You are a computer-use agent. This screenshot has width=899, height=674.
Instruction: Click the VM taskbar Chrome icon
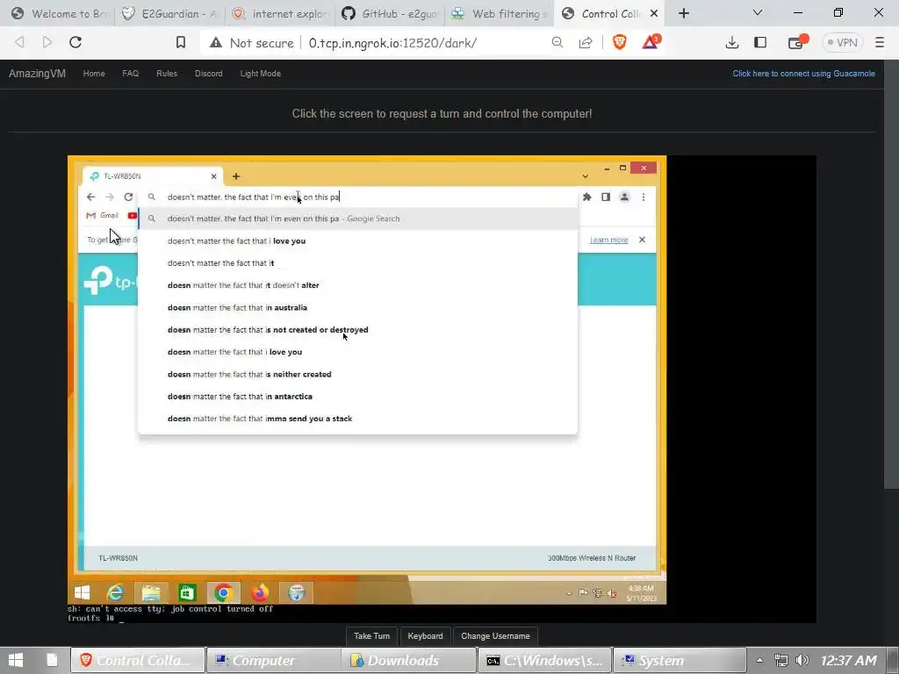tap(224, 592)
